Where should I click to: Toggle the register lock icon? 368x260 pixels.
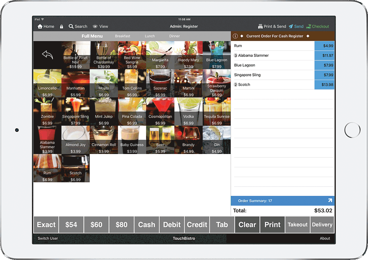(x=61, y=26)
